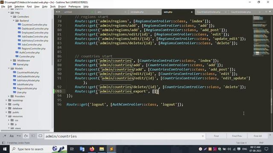
Task: Open the Help menu
Action: coord(86,7)
